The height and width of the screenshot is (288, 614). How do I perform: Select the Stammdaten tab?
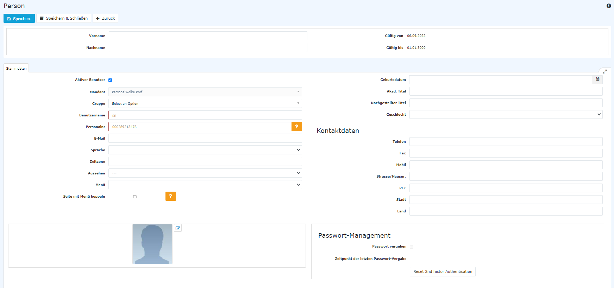(x=16, y=69)
